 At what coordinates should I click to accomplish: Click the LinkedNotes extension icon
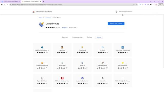click(41, 25)
